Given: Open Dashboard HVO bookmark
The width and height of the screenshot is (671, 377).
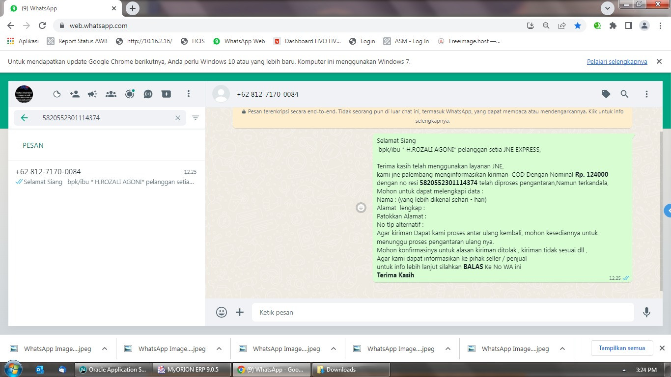Looking at the screenshot, I should tap(307, 41).
